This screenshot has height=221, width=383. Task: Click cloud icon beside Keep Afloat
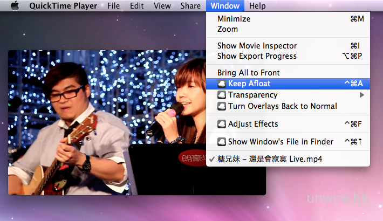(x=222, y=84)
